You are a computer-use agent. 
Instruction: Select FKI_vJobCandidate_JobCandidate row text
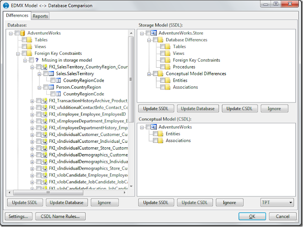pos(88,182)
